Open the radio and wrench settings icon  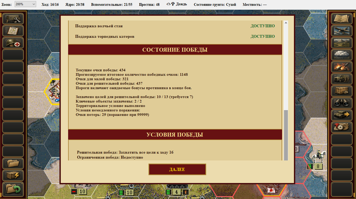[13, 19]
